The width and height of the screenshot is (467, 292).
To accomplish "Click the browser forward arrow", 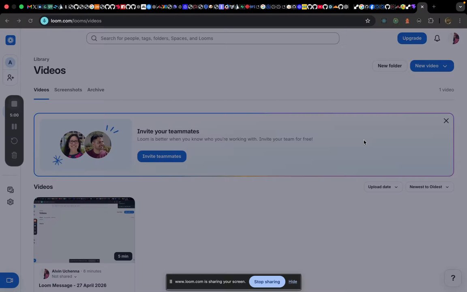I will coord(19,21).
